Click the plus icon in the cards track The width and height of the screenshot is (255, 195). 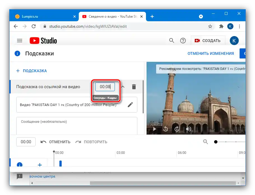pos(40,165)
